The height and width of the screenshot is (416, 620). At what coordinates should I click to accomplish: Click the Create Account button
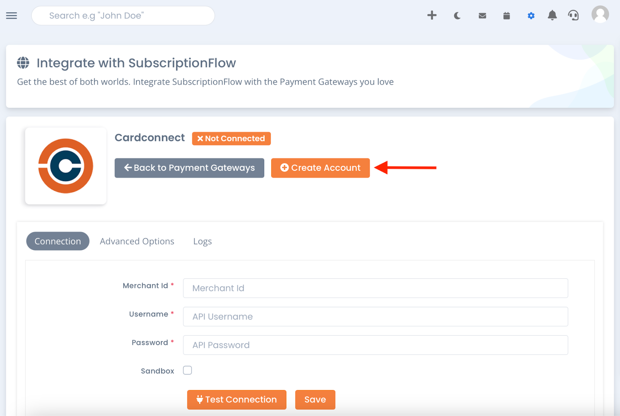click(x=320, y=168)
